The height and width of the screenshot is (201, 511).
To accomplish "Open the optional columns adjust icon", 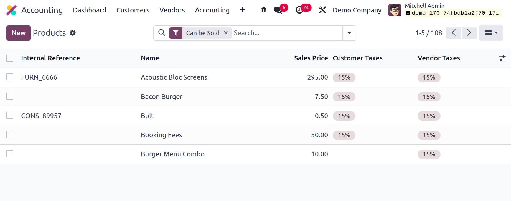I will (502, 58).
